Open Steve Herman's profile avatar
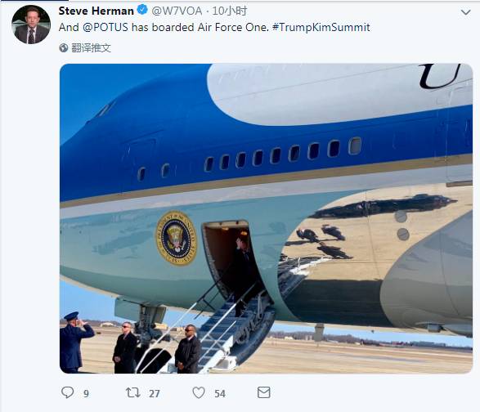Viewport: 480px width, 412px height. 31,25
